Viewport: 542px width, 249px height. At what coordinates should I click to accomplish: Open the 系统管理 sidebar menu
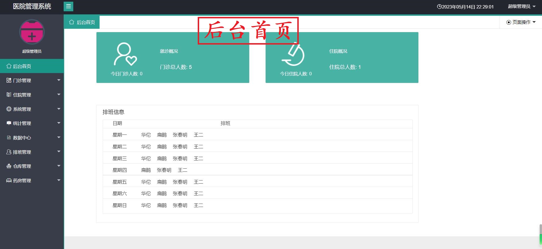pos(32,109)
